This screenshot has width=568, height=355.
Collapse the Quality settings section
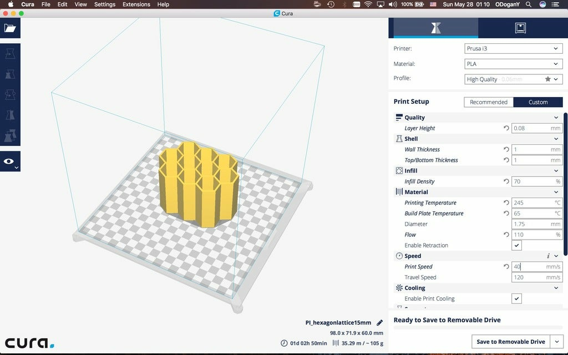[556, 118]
